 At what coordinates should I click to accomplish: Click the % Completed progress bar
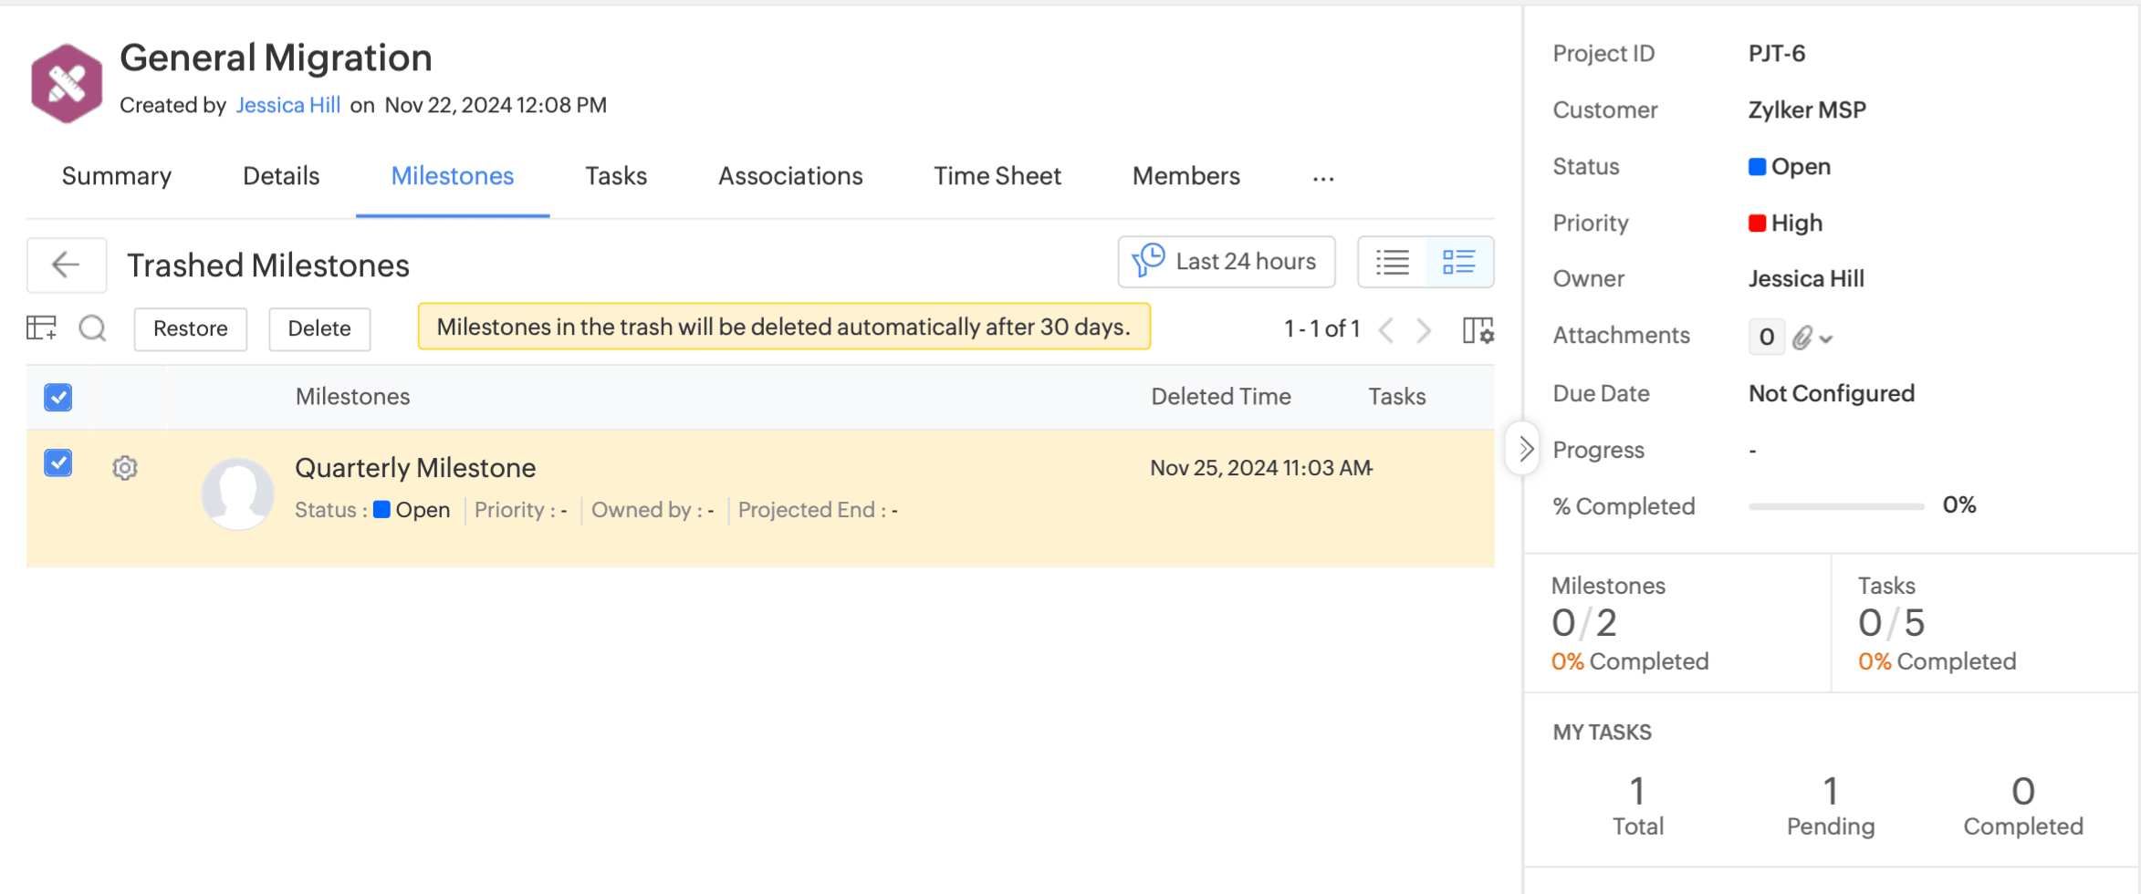pos(1835,506)
